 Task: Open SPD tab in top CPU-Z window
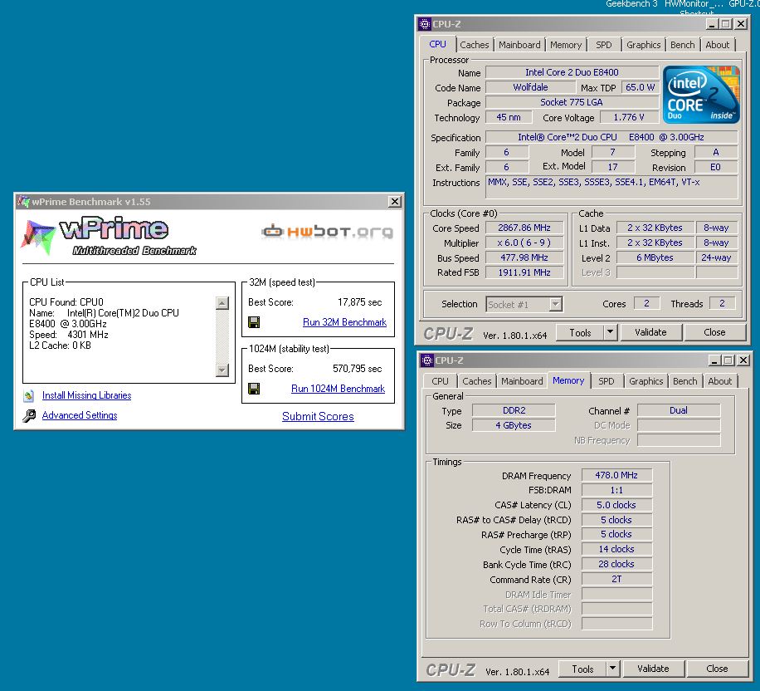tap(603, 45)
